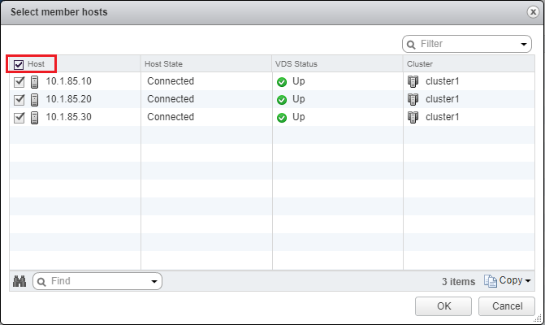Expand the Find box dropdown arrow
Image resolution: width=545 pixels, height=325 pixels.
pos(154,281)
